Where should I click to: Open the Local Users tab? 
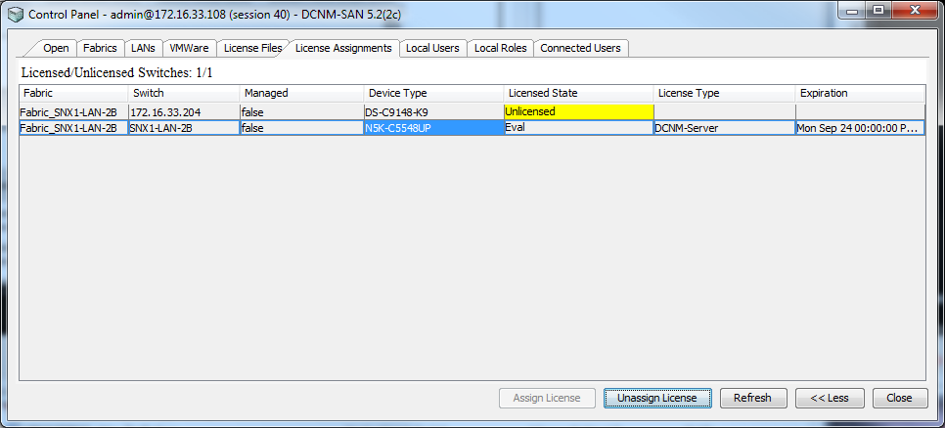pyautogui.click(x=432, y=48)
